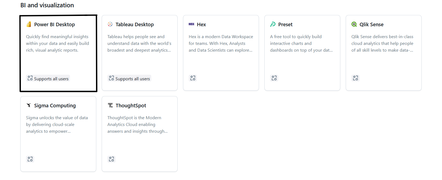The height and width of the screenshot is (180, 442).
Task: Select the Preset card description text
Action: pos(301,44)
